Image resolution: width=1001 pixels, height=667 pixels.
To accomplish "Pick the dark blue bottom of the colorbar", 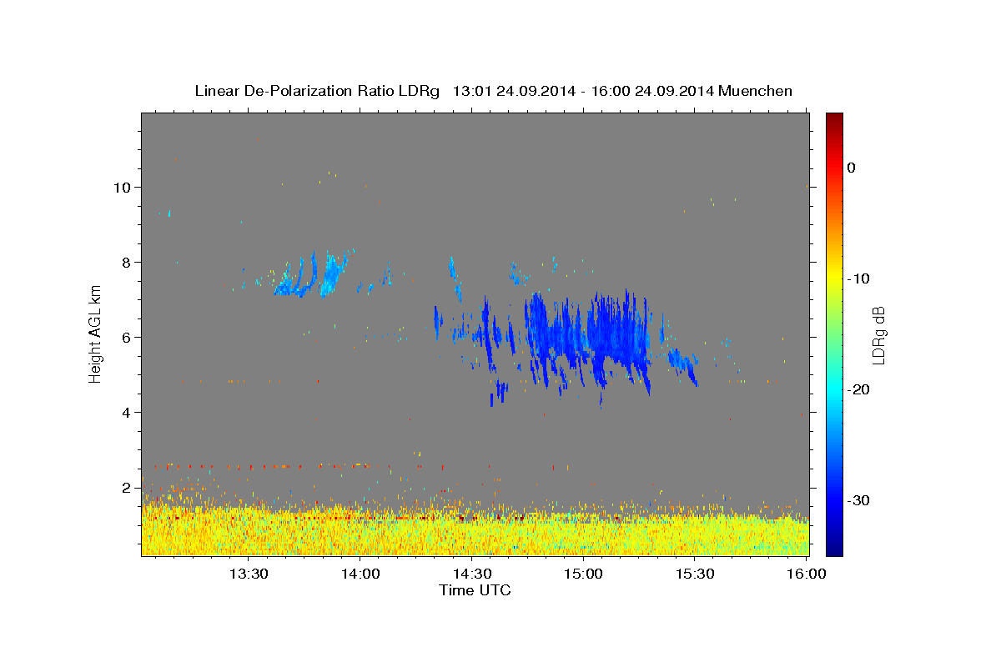I will pyautogui.click(x=834, y=546).
